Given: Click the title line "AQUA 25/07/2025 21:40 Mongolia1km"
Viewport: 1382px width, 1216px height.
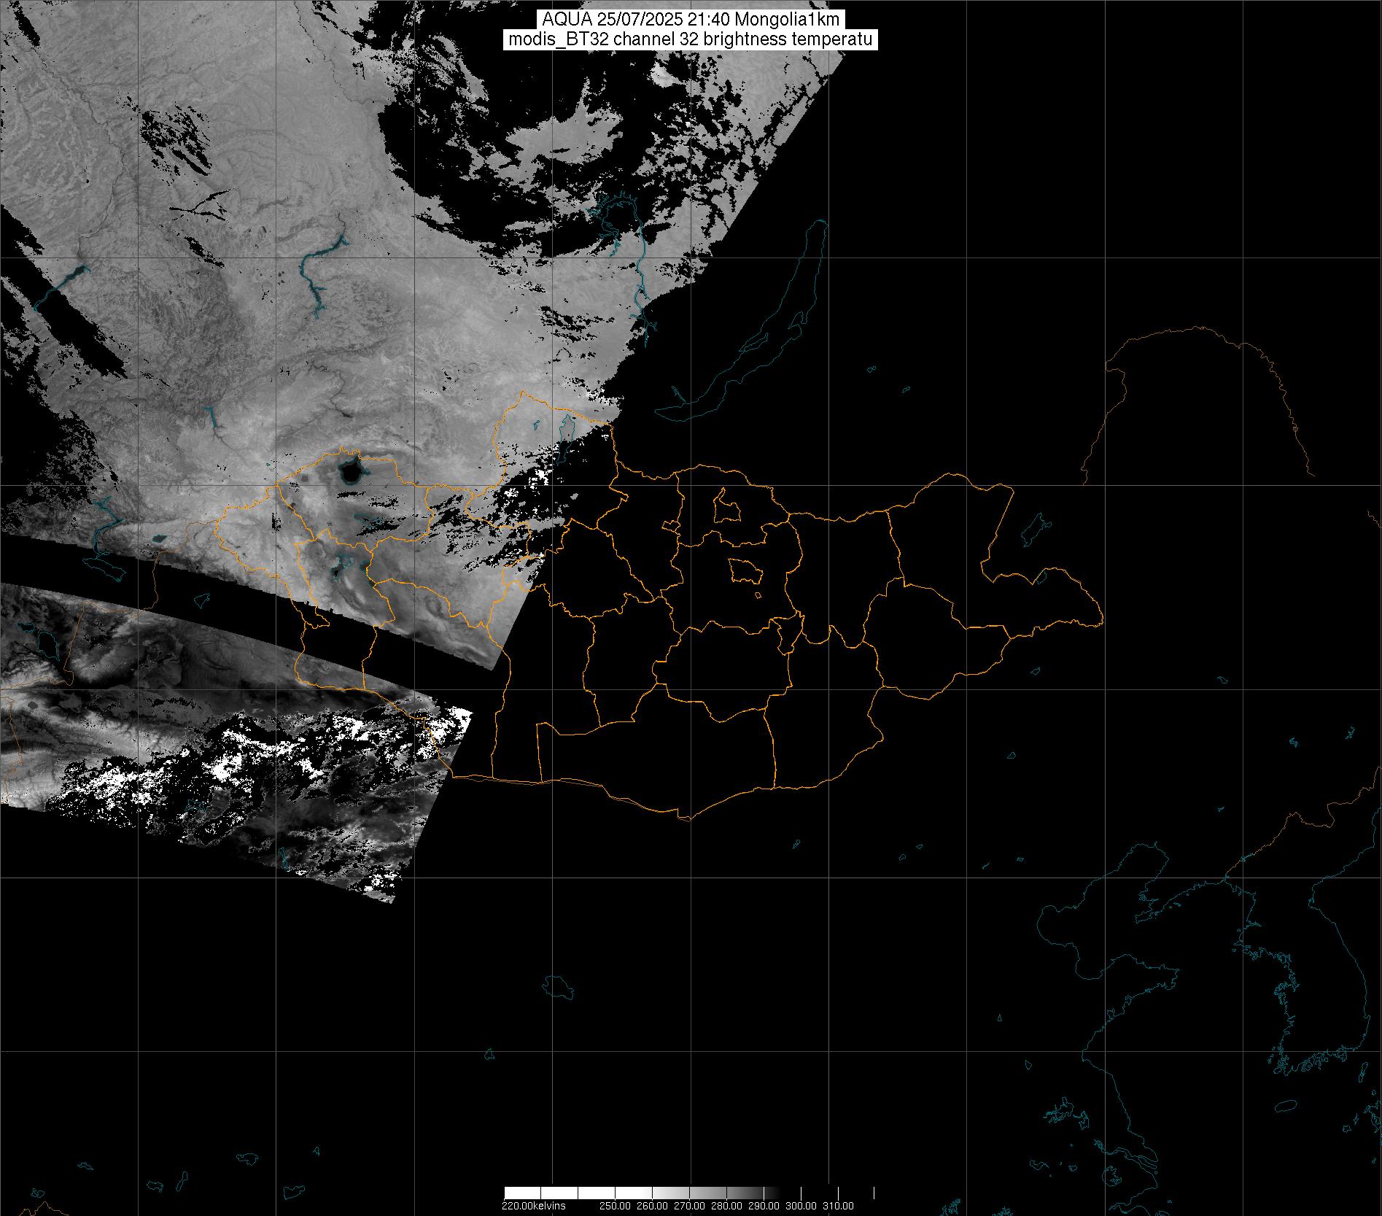Looking at the screenshot, I should pos(691,20).
